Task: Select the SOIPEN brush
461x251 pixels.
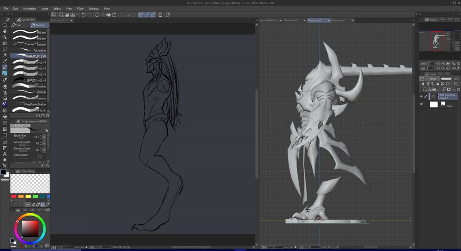Action: [x=29, y=92]
